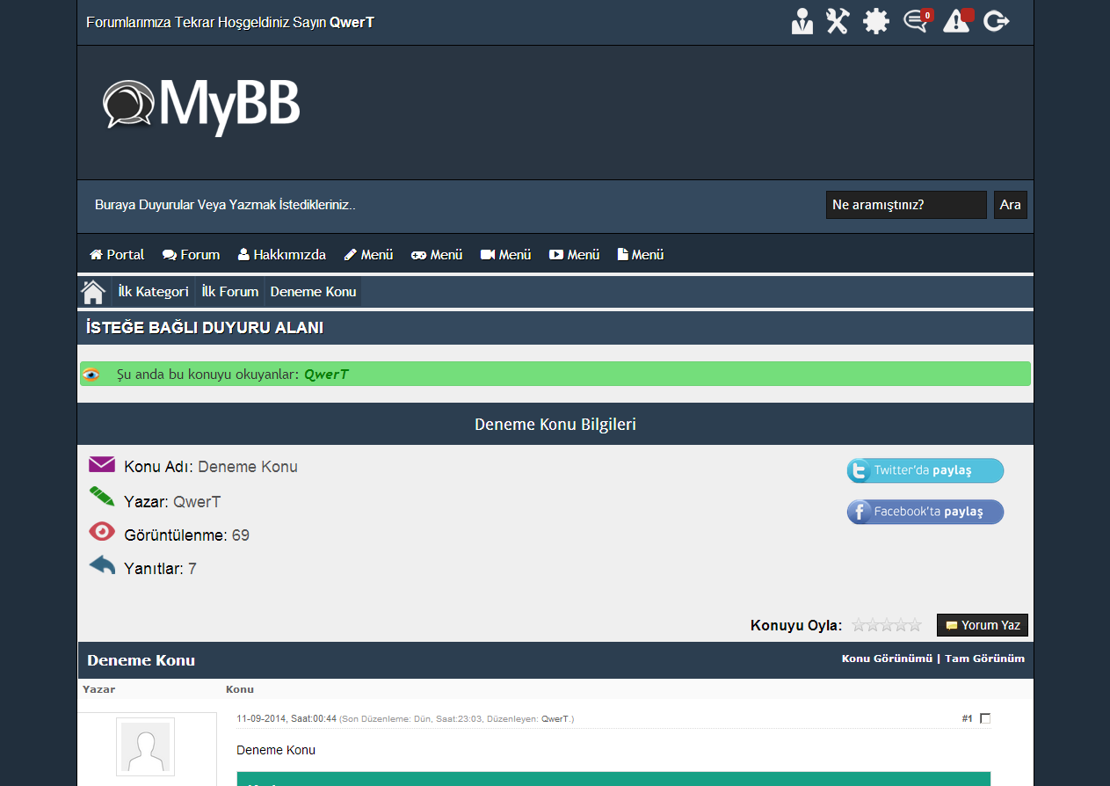Select the Forum menu item
The height and width of the screenshot is (786, 1110).
click(x=191, y=255)
